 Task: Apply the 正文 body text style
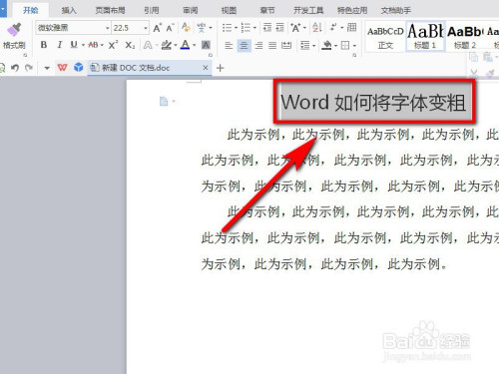pyautogui.click(x=385, y=37)
